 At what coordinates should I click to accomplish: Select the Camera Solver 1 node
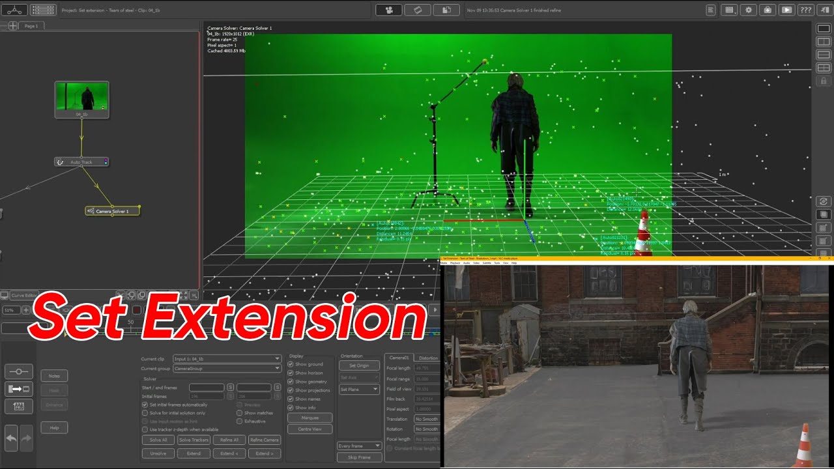tap(112, 211)
